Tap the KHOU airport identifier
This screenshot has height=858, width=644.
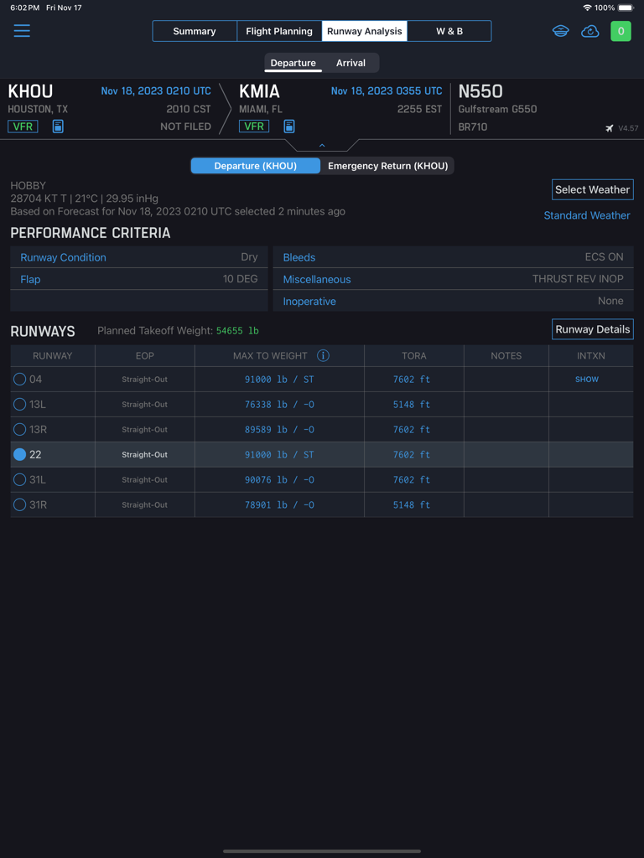click(31, 91)
